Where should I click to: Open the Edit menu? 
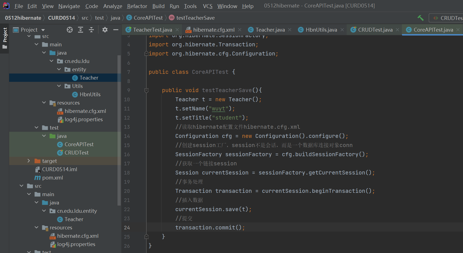click(32, 6)
